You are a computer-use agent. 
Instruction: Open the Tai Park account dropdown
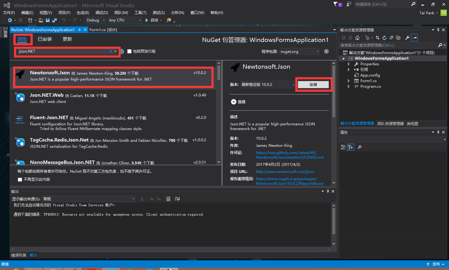tap(428, 13)
